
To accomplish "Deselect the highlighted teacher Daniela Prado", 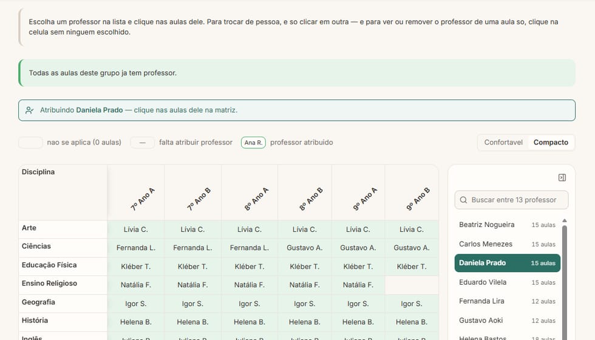I will pyautogui.click(x=508, y=263).
